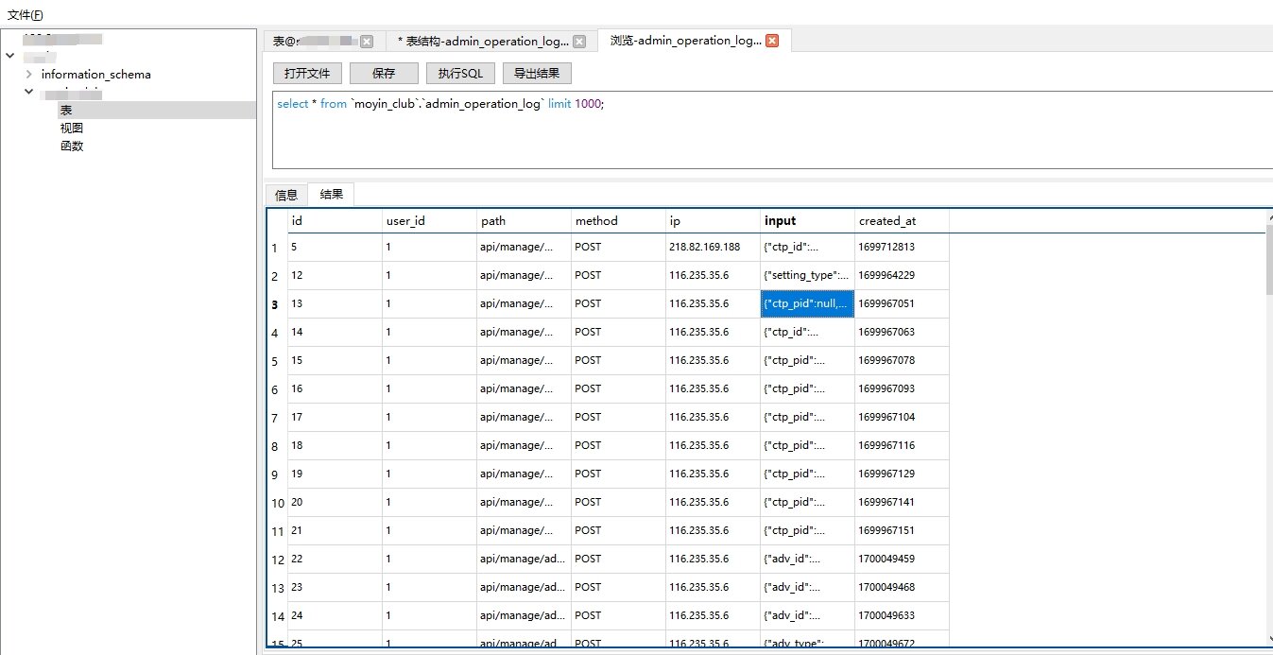Screen dimensions: 1273x655
Task: Select the 视图 tree item
Action: pyautogui.click(x=72, y=129)
